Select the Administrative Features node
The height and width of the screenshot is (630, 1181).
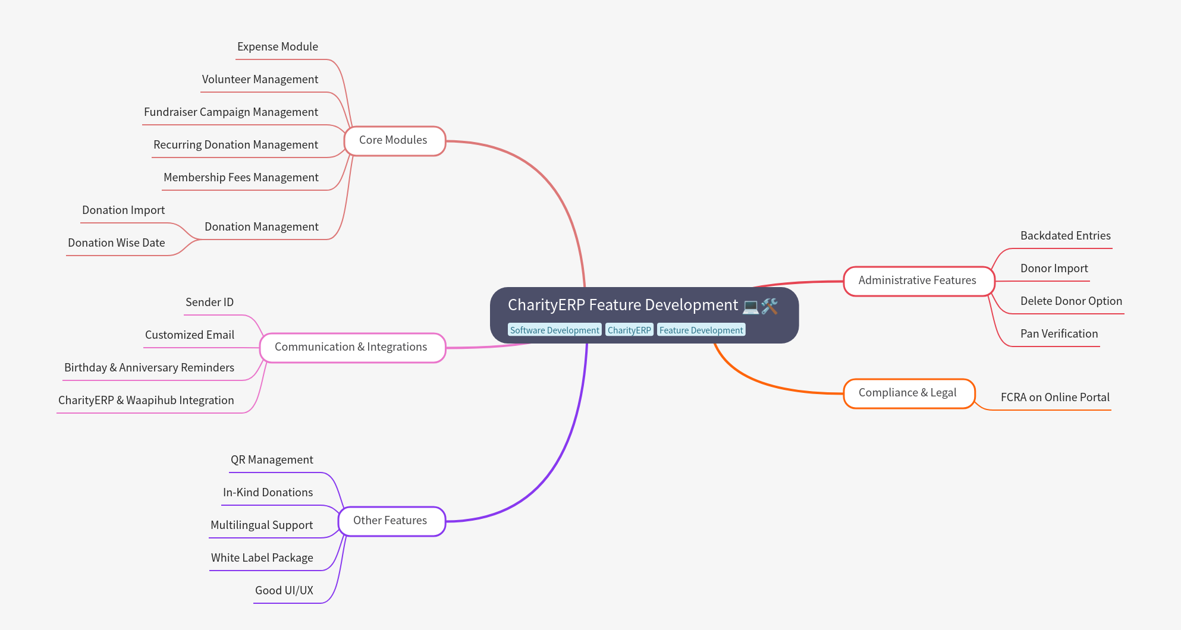point(919,281)
